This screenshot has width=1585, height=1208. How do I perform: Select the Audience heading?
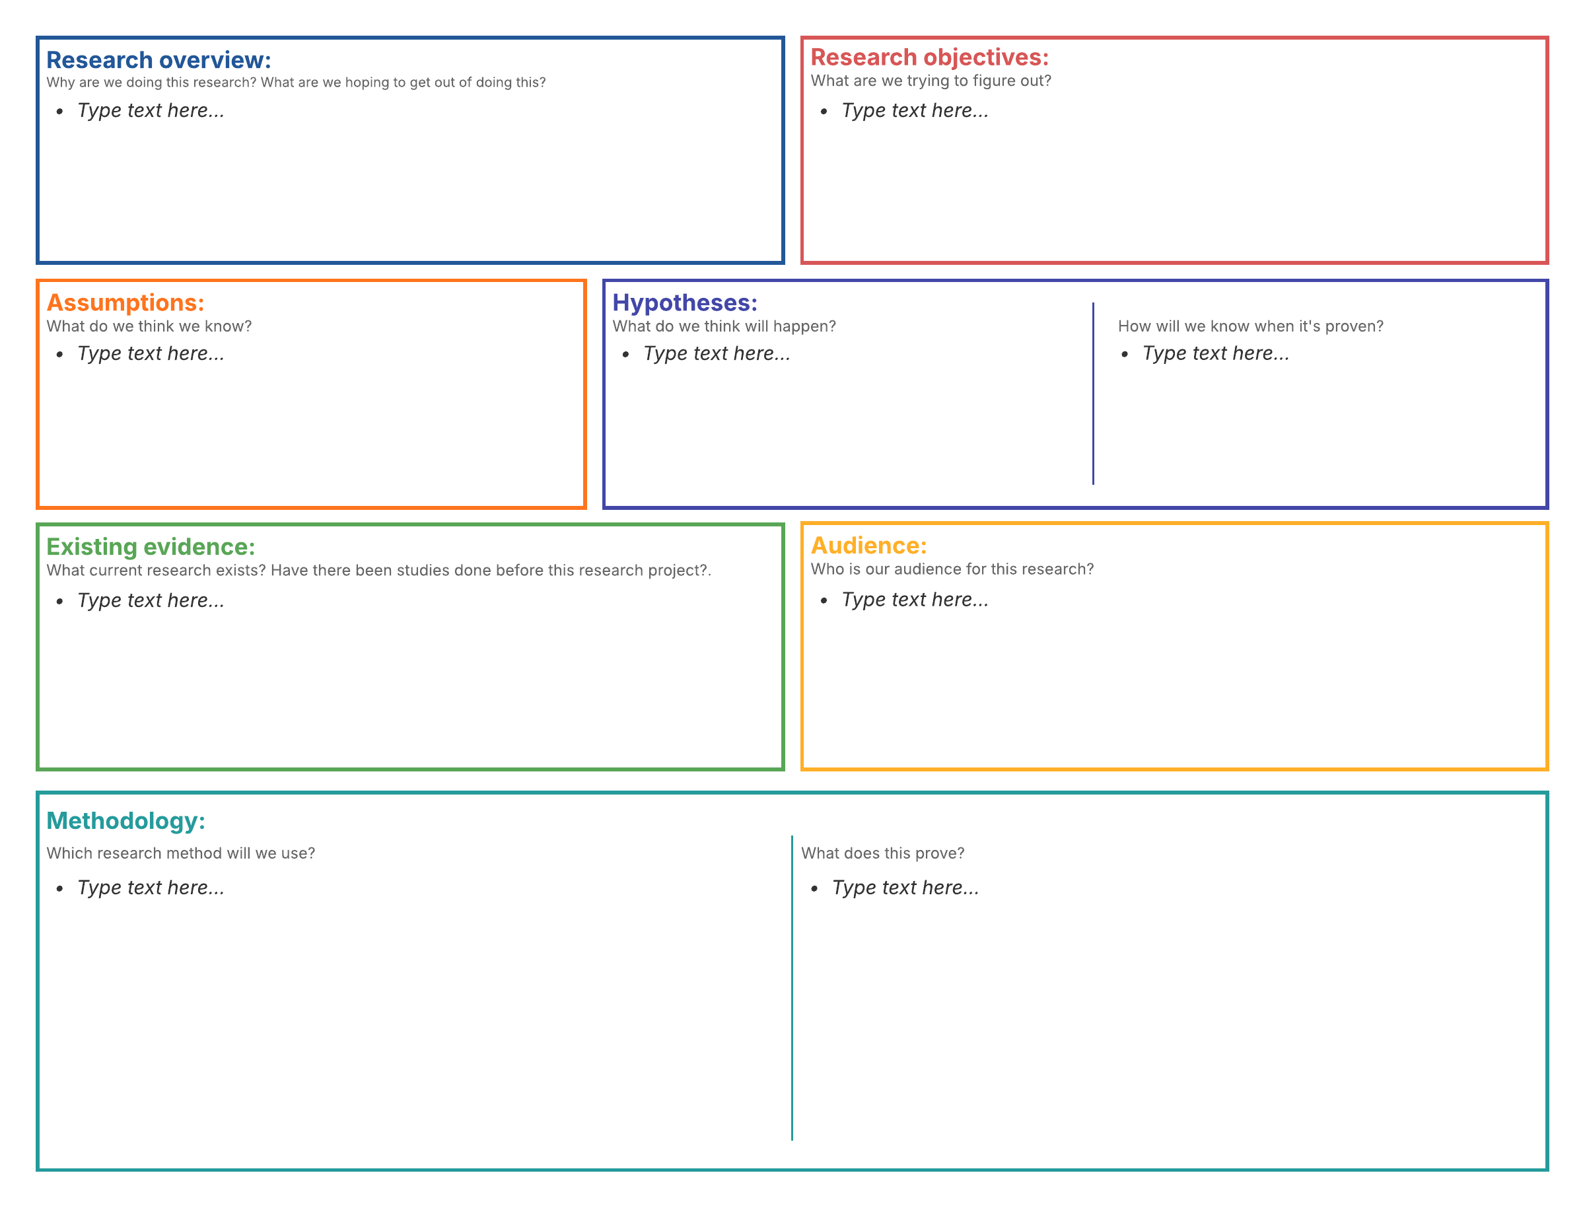click(868, 545)
